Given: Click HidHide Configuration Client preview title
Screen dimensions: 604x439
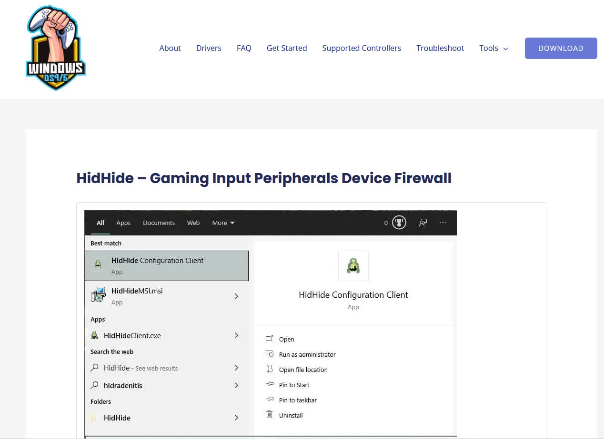Looking at the screenshot, I should point(353,295).
